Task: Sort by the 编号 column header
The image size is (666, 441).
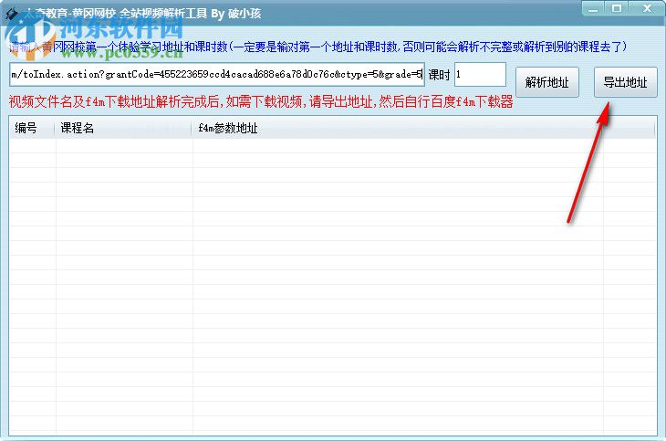Action: [x=32, y=128]
